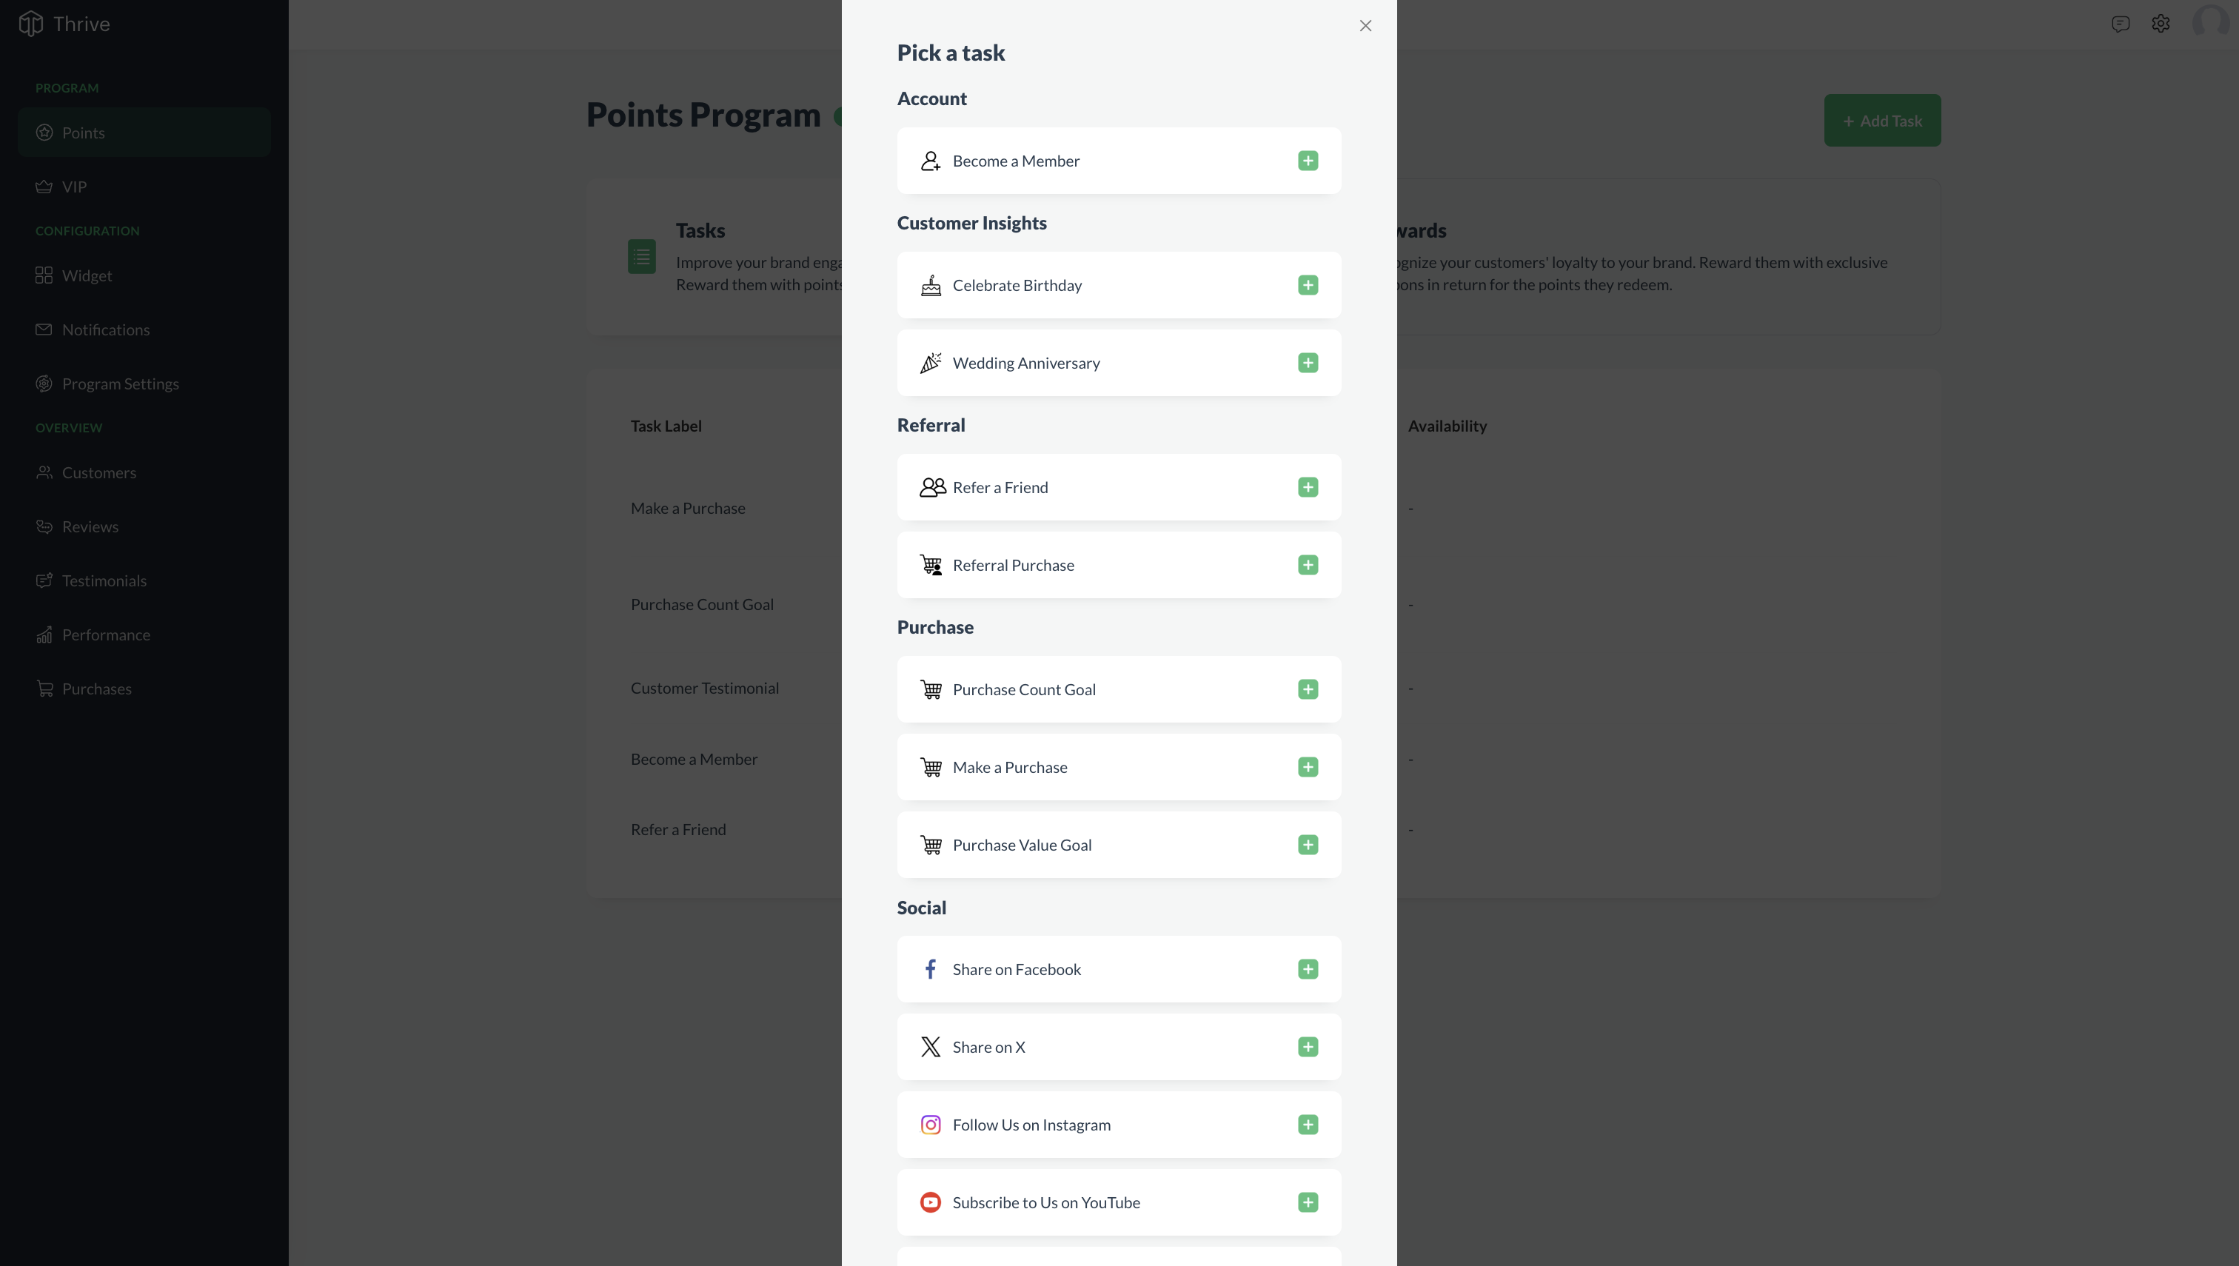Close the Pick a task panel

tap(1365, 26)
